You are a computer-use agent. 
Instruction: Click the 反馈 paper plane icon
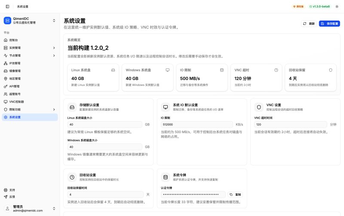point(6,197)
